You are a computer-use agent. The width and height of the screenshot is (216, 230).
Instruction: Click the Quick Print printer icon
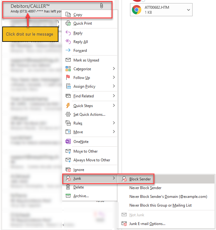68,23
